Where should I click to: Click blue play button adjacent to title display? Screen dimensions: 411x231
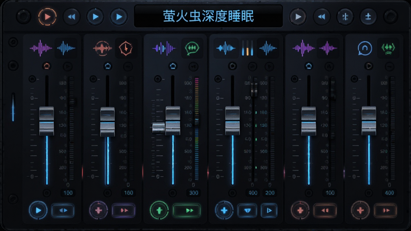[x=118, y=17]
